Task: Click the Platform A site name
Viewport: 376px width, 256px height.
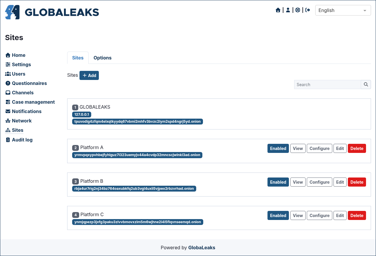Action: coord(92,147)
